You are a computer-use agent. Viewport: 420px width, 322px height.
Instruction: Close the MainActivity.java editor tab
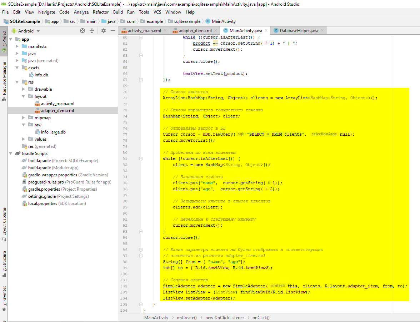[x=266, y=31]
